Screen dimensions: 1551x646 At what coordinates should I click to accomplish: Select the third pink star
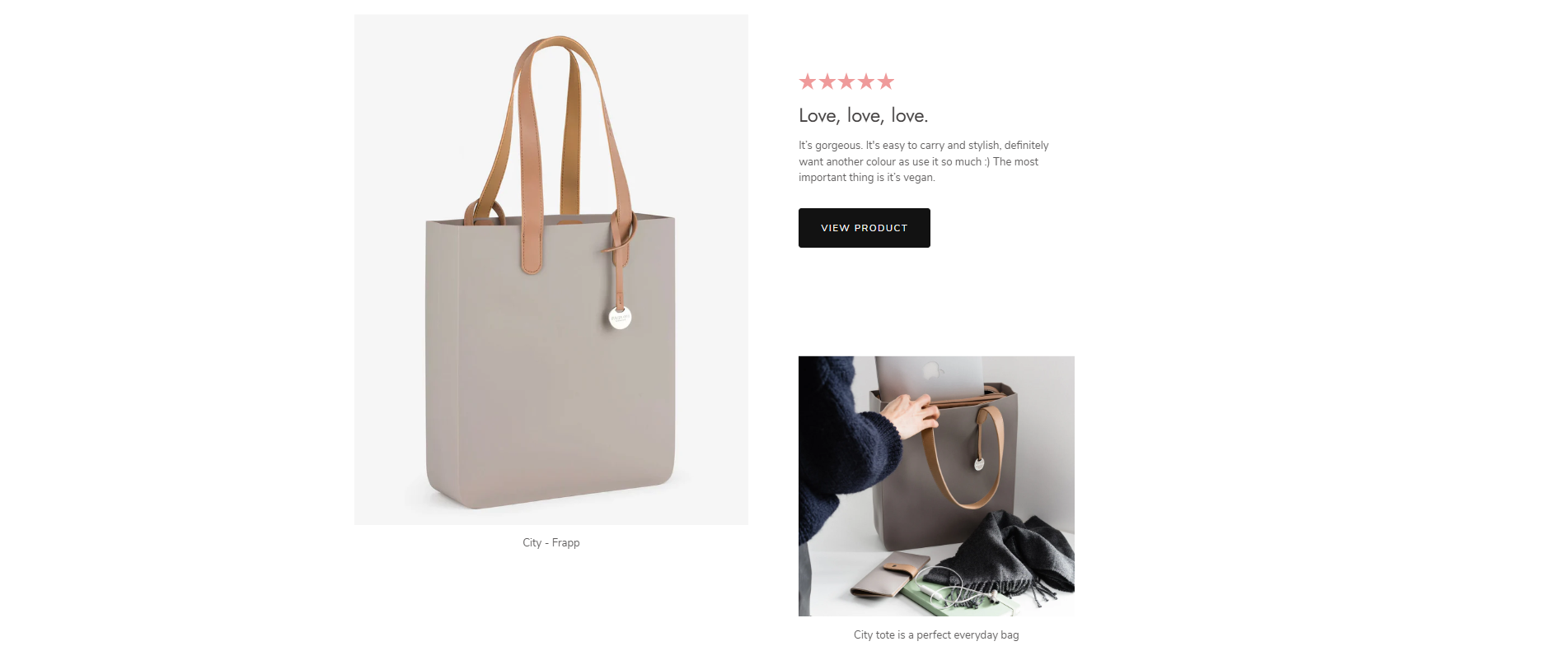[846, 81]
